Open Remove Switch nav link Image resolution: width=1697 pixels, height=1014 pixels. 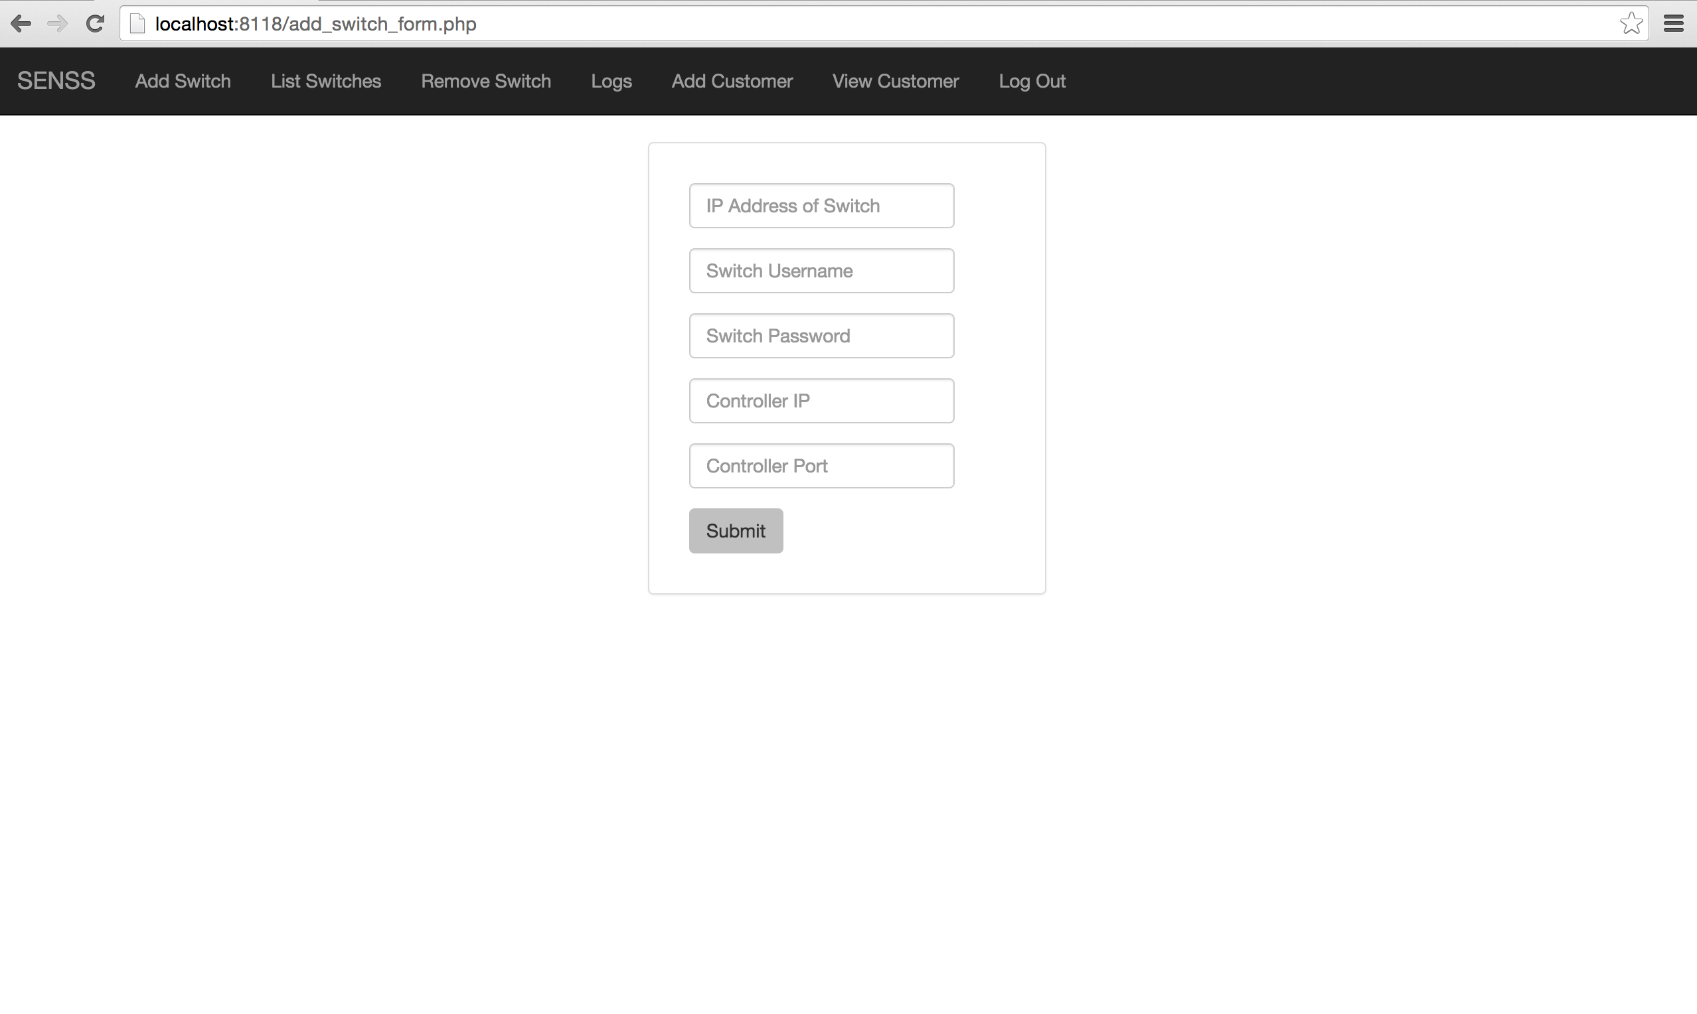click(485, 80)
